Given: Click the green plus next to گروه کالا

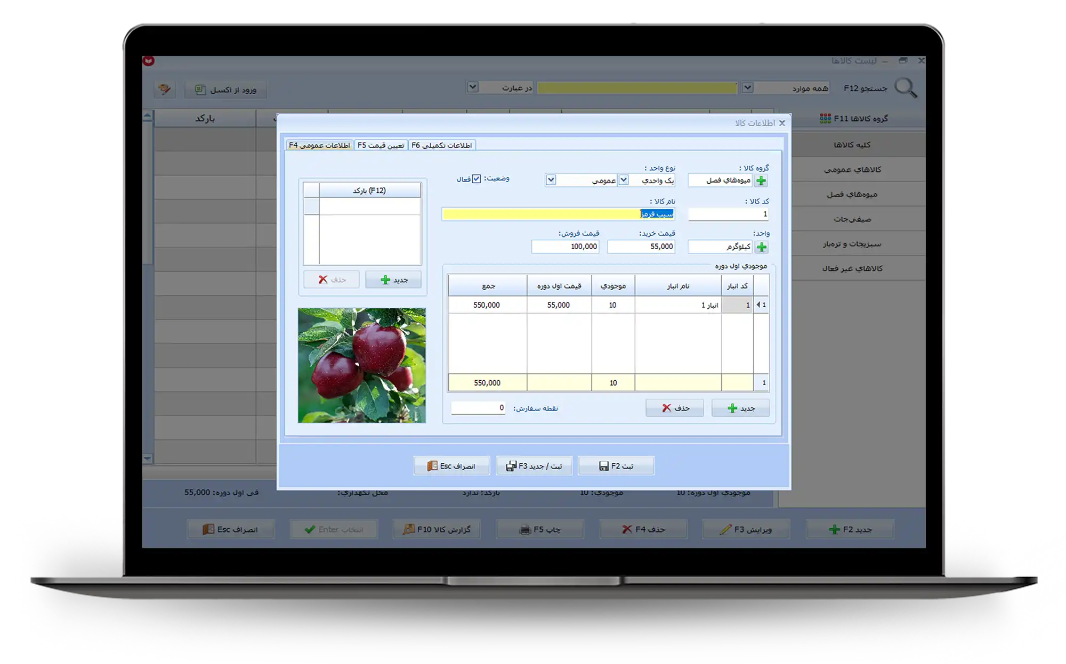Looking at the screenshot, I should 761,181.
